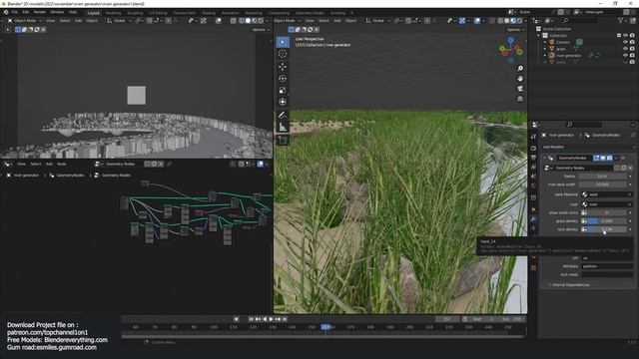Select the Cursor tool in viewport toolbar

coord(283,54)
